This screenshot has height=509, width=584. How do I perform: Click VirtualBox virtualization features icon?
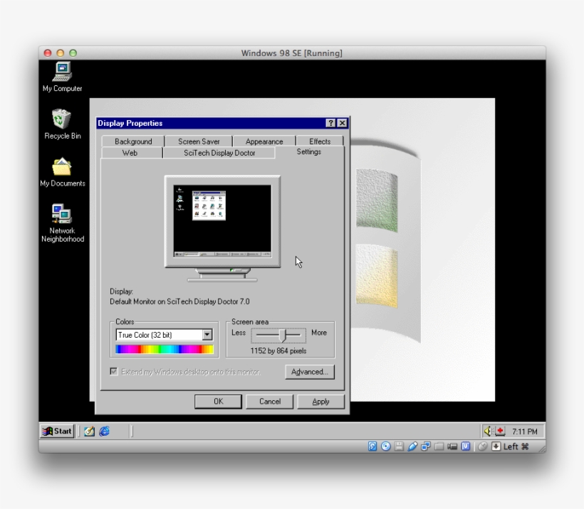(466, 446)
